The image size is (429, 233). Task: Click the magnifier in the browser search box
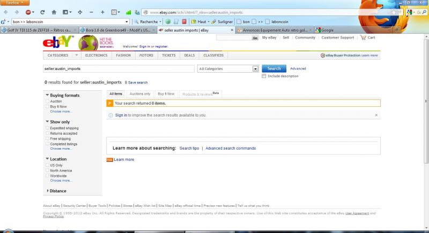pyautogui.click(x=424, y=12)
